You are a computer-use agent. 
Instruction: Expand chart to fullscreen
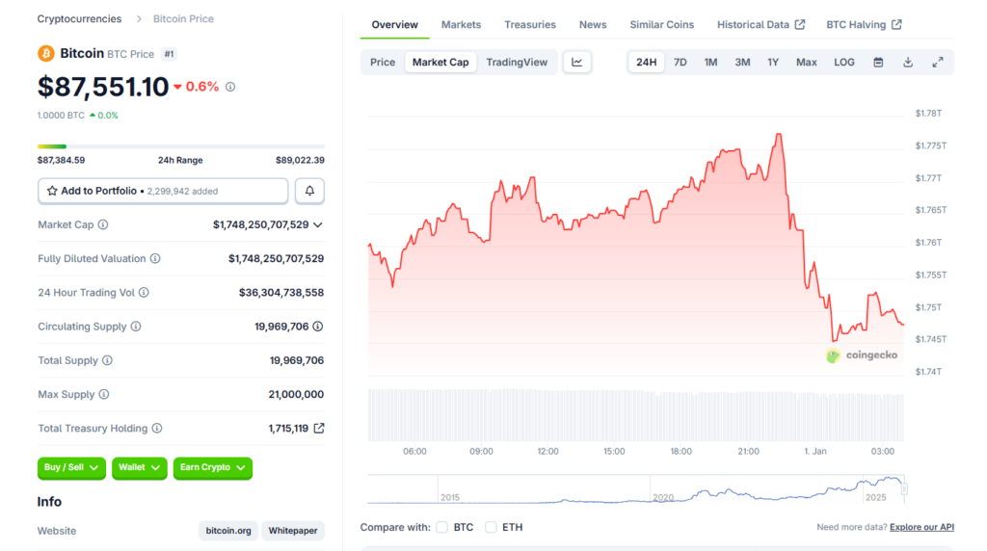click(937, 63)
